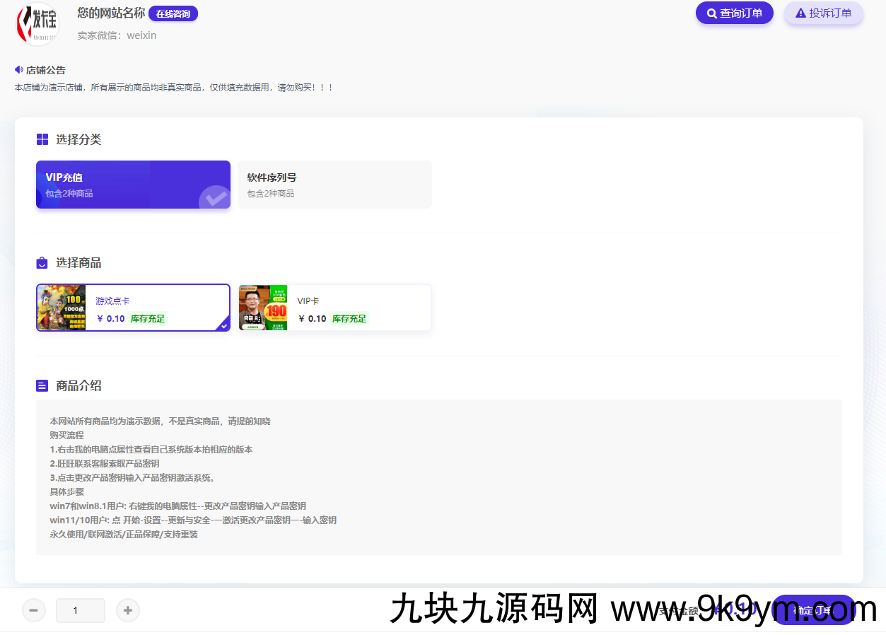Click the selected corner checkmark on 游戏点卡
Viewport: 886px width, 635px height.
coord(223,325)
